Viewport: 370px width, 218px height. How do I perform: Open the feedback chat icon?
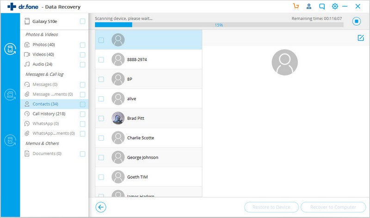(x=322, y=6)
